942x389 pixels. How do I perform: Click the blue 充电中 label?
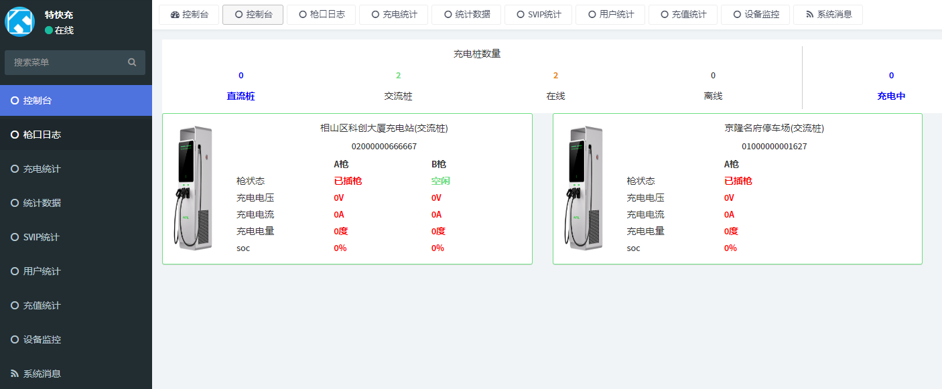tap(891, 96)
